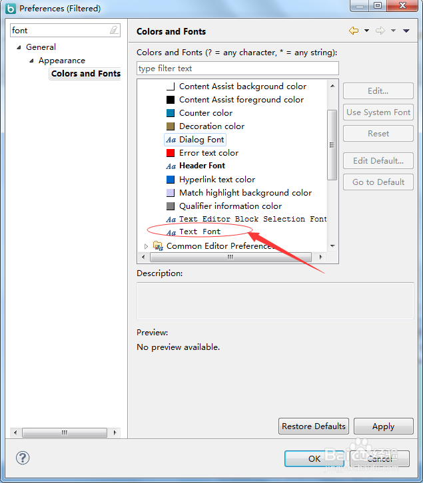Screen dimensions: 423x483
Task: Click the font list scroll-right arrow
Action: pyautogui.click(x=320, y=257)
